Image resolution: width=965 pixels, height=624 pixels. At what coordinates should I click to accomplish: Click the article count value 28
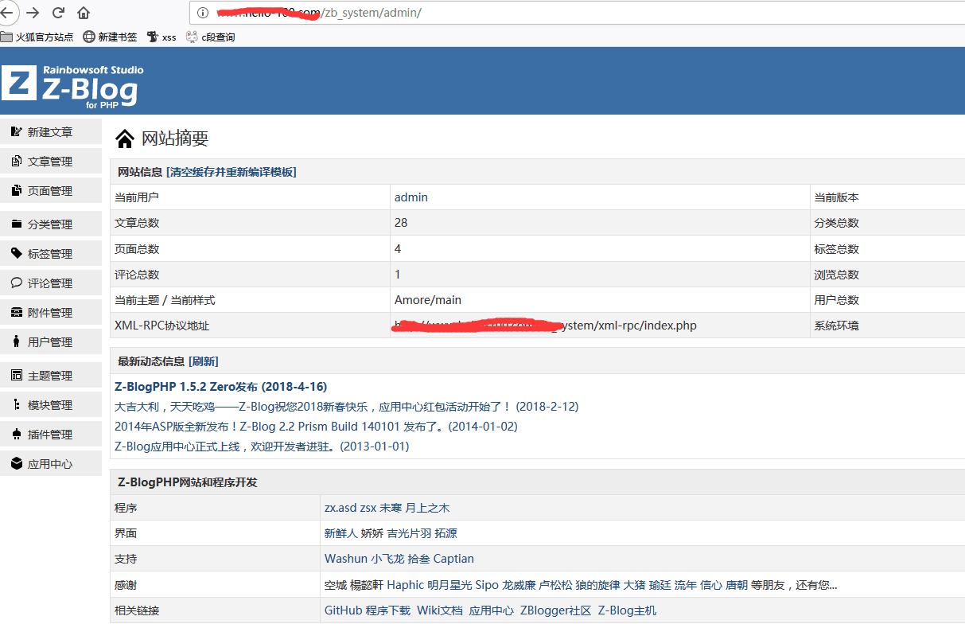(x=401, y=223)
